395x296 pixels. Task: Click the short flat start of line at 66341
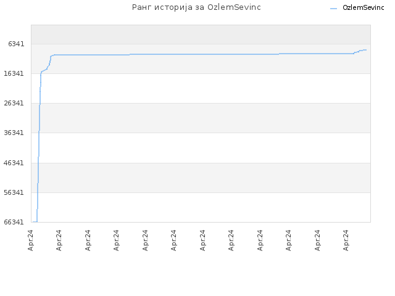click(35, 222)
